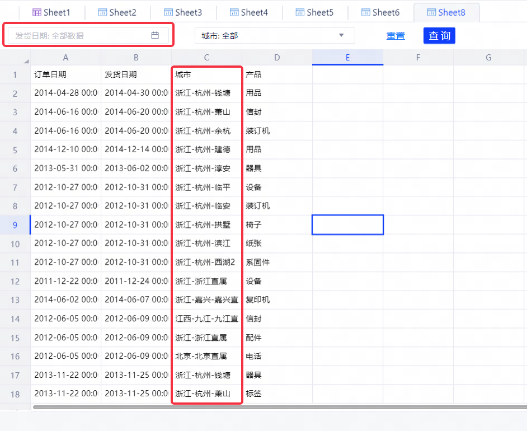The image size is (527, 431).
Task: Click cell with 江西-九江-九江直
Action: pos(206,318)
